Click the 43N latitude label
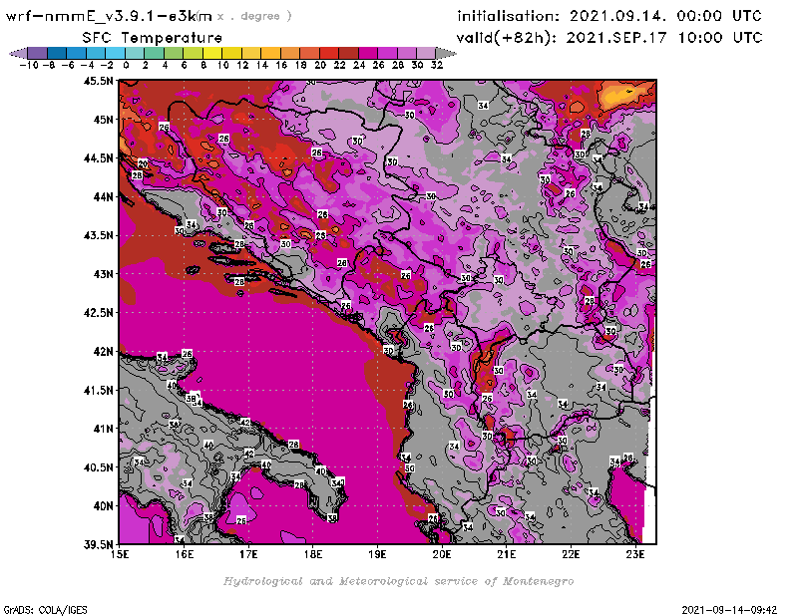Image resolution: width=798 pixels, height=616 pixels. pyautogui.click(x=104, y=274)
